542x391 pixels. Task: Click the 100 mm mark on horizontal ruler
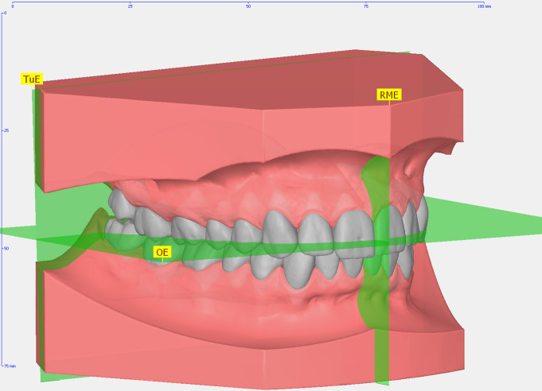coord(484,6)
